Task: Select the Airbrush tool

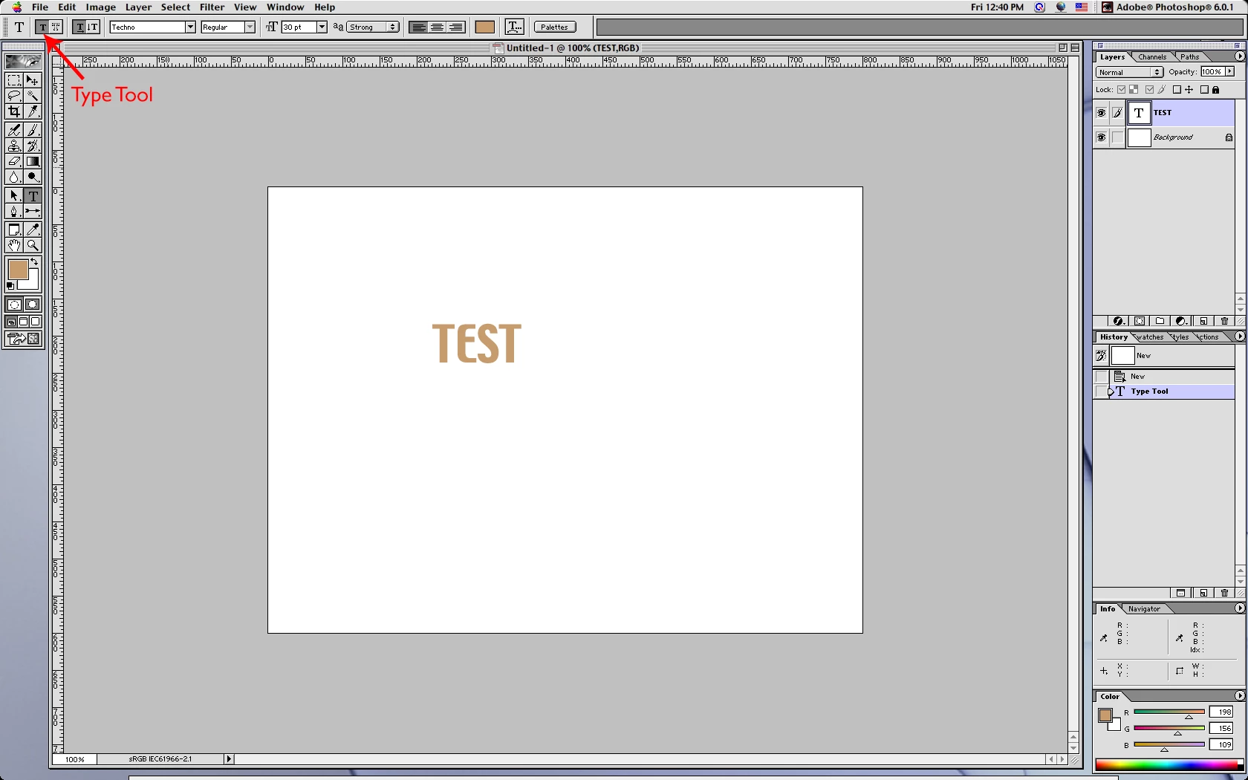Action: point(14,130)
